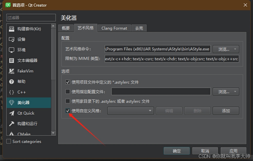This screenshot has width=253, height=161.
Task: Focus the 过滤器 filter field
Action: click(31, 17)
